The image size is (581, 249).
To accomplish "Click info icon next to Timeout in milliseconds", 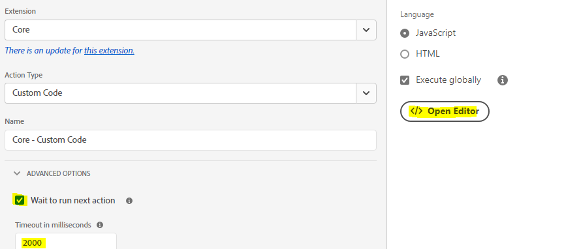I will [x=100, y=225].
